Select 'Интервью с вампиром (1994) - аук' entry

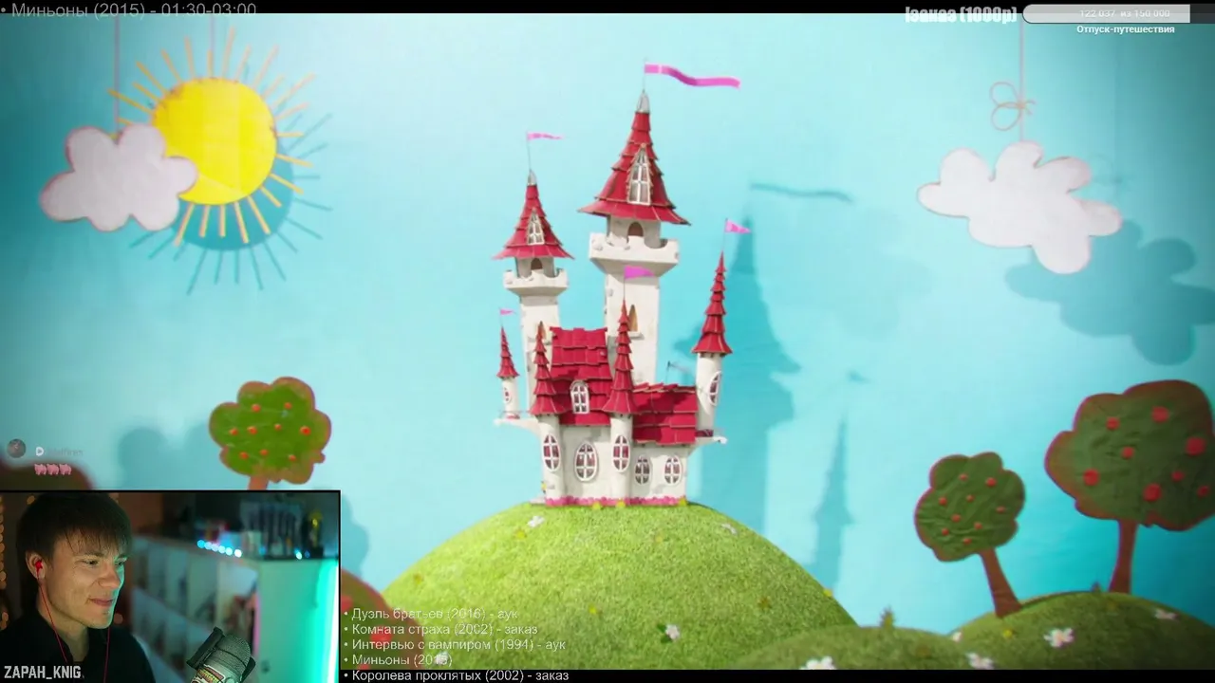(x=454, y=644)
